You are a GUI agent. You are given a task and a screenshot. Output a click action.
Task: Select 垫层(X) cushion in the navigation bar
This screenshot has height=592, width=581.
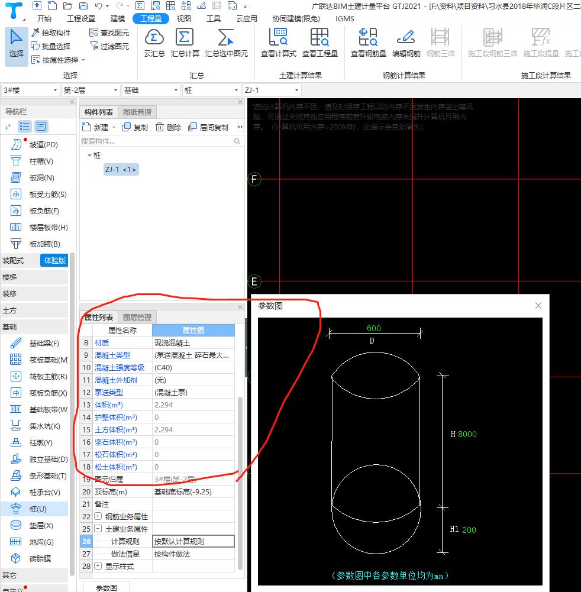click(x=34, y=525)
